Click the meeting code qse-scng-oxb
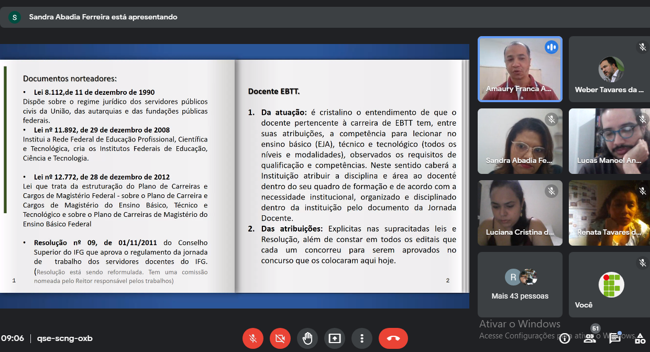Viewport: 650px width, 352px height. (x=60, y=338)
